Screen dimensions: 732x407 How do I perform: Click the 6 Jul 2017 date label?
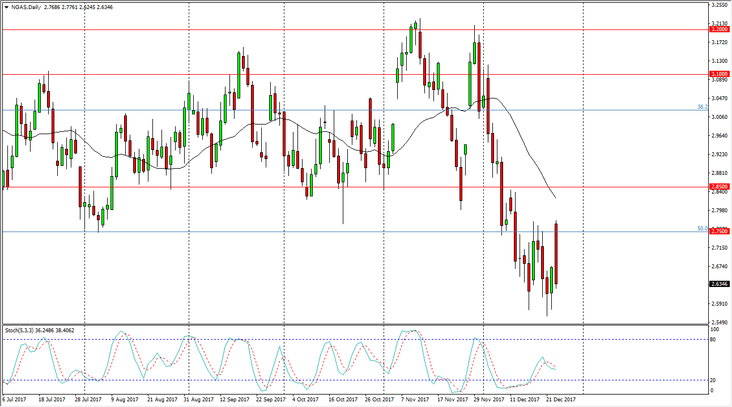coord(14,400)
